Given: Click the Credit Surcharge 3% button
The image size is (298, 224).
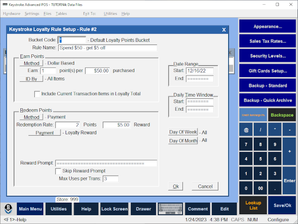Looking at the screenshot, I should click(253, 114).
